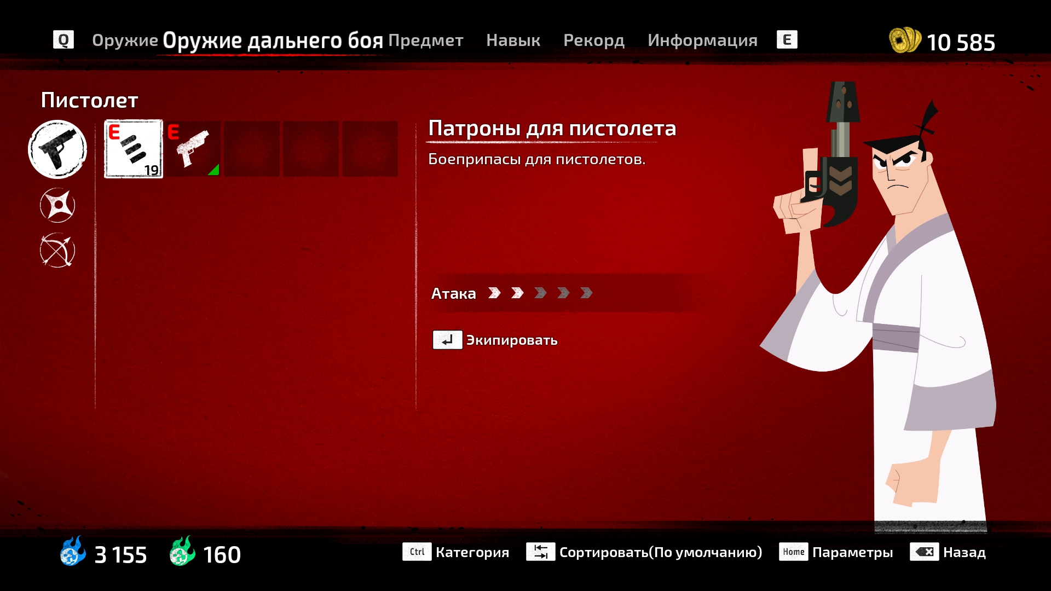Change sorting via Сортировать(По умолчанию)

point(660,552)
